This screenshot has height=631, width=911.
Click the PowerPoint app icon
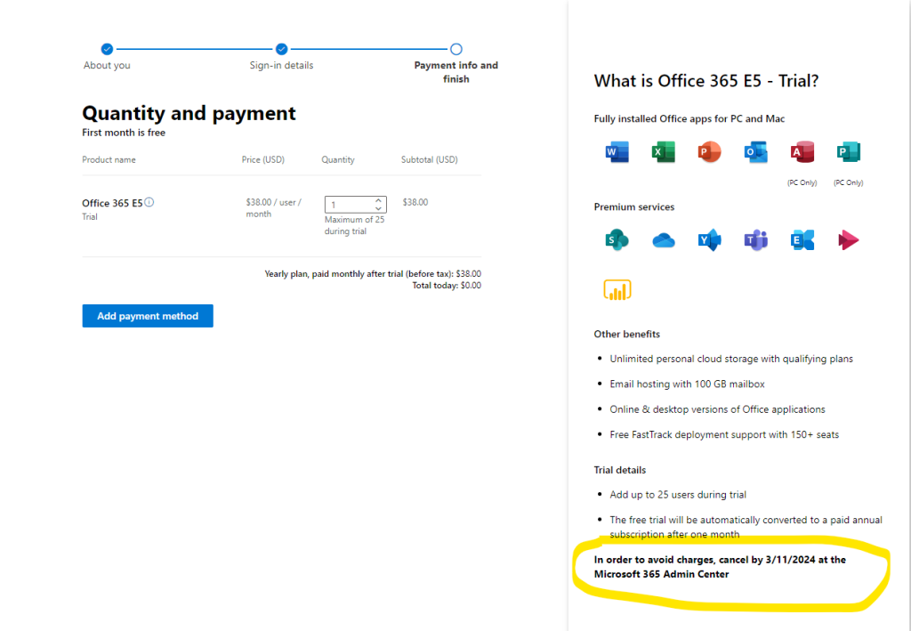click(x=709, y=152)
